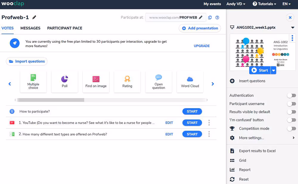Start the How to participate item

point(192,111)
